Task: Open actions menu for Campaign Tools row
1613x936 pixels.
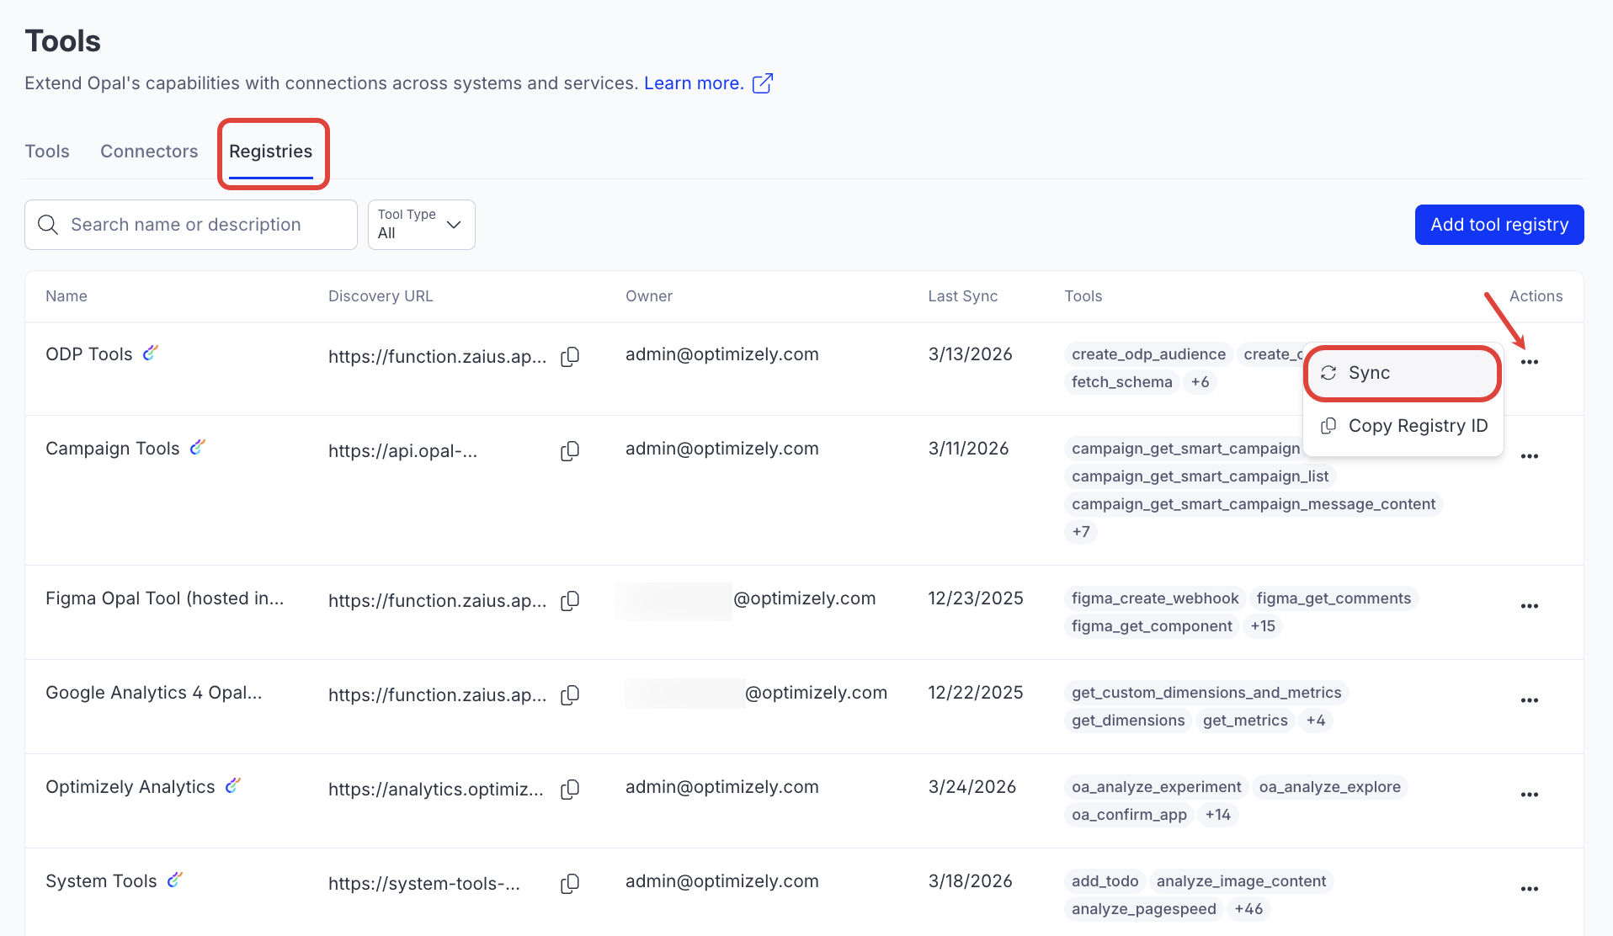Action: pos(1529,456)
